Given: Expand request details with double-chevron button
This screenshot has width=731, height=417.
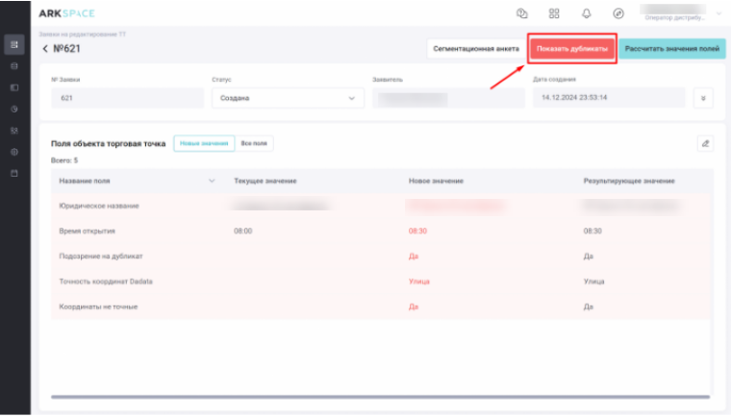Looking at the screenshot, I should [x=703, y=98].
